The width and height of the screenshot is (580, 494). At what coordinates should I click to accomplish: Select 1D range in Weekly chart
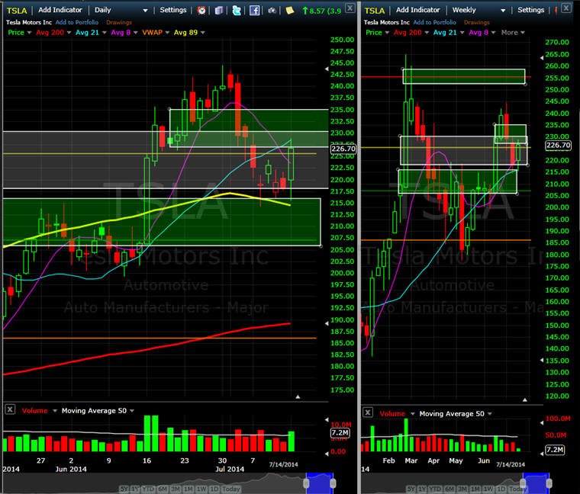[501, 489]
